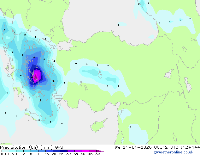200x155 pixels.
Task: Select the 5–10 mm legend color swatch
Action: [34, 151]
